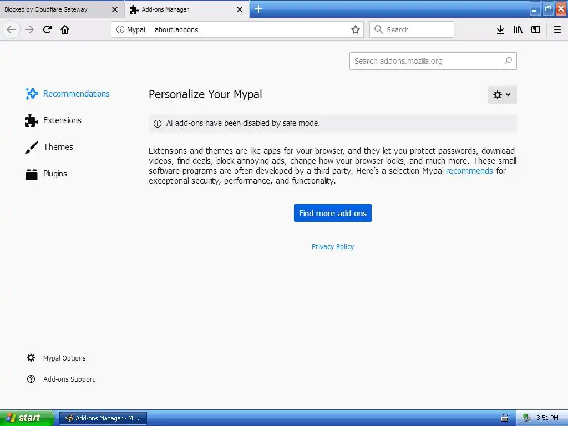
Task: Select Add-ons Manager taskbar button
Action: 103,418
